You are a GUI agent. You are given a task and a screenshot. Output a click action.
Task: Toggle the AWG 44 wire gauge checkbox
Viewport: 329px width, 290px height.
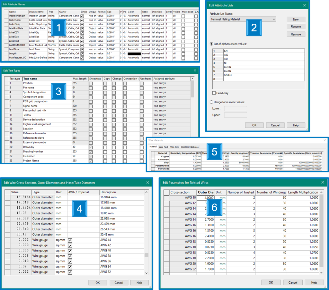pos(70,240)
